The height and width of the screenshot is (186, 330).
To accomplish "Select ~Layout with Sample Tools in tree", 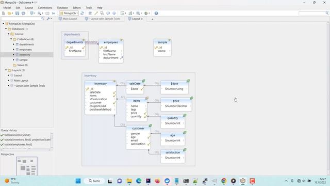I will [29, 86].
